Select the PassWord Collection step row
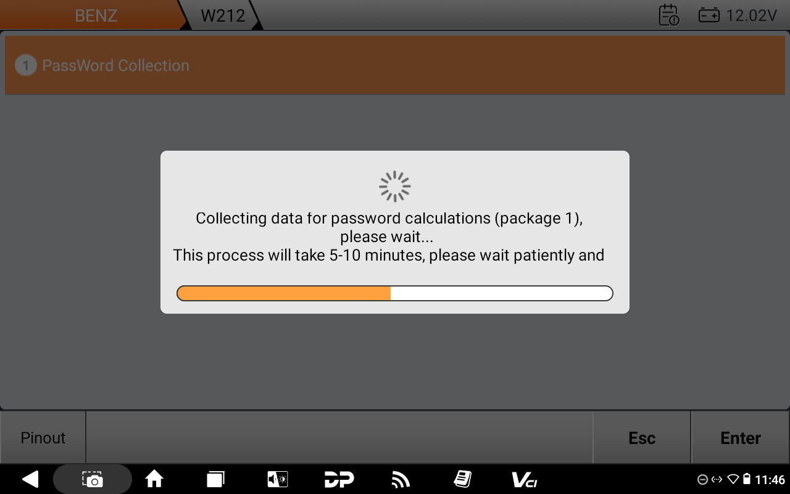The width and height of the screenshot is (790, 494). pos(395,65)
